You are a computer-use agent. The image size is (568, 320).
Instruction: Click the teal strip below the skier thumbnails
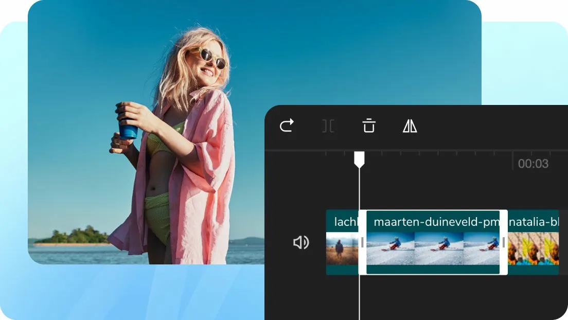click(433, 269)
